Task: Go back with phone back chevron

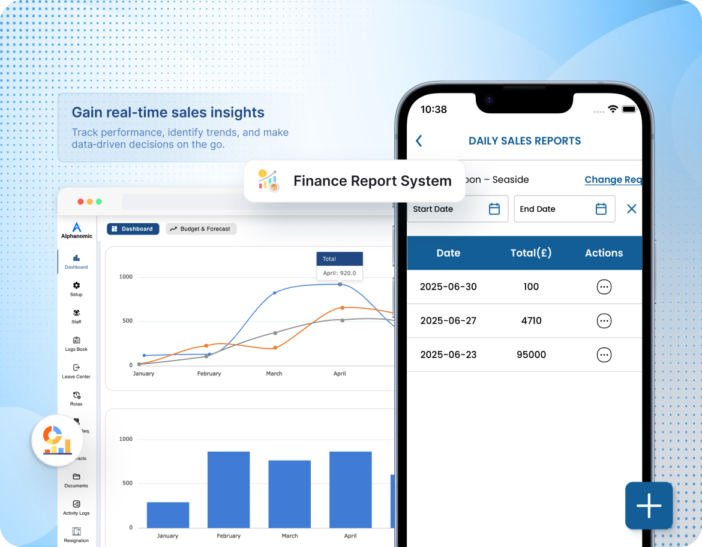Action: point(419,141)
